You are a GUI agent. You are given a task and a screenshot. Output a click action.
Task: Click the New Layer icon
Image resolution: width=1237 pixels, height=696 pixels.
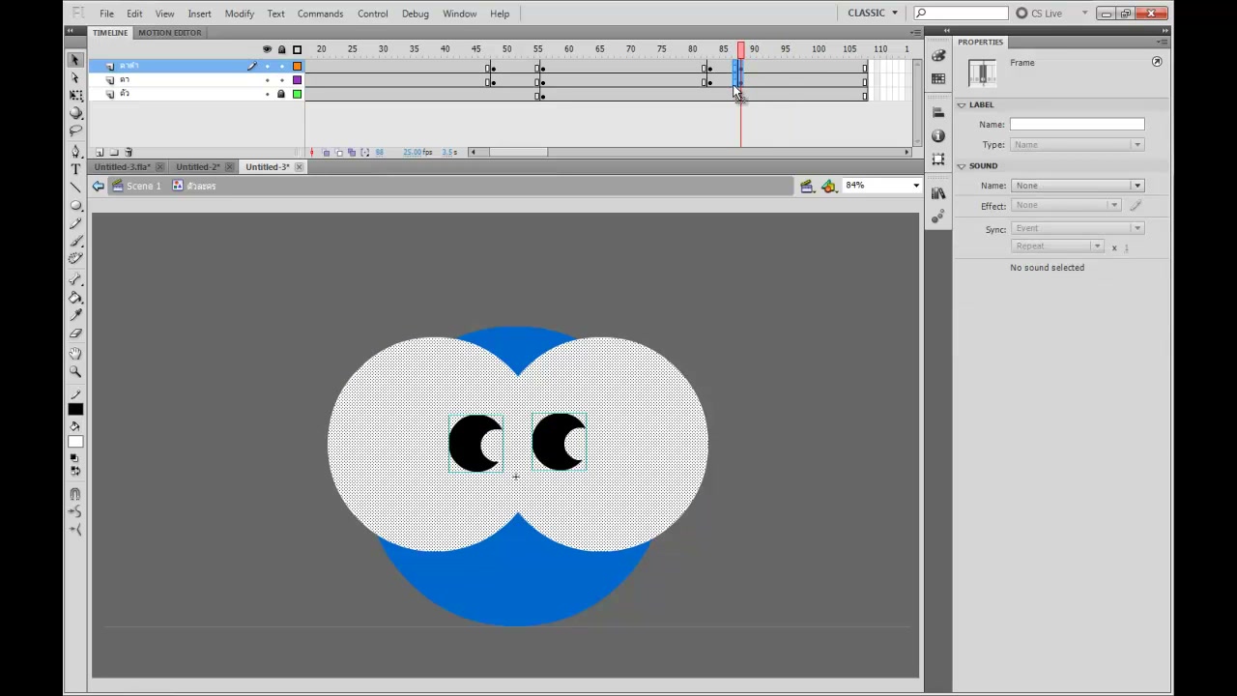(x=100, y=152)
